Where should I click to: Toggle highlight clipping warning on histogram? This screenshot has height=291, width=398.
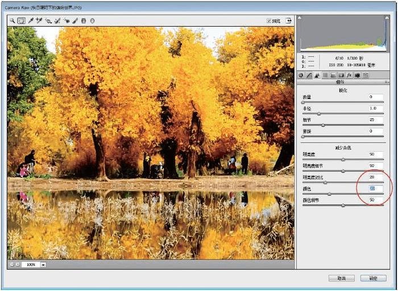387,18
